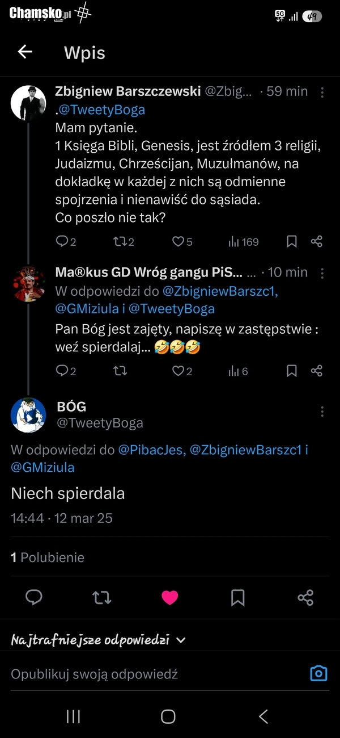
Task: Share Zbigniew Barszczewski's post
Action: click(x=317, y=241)
